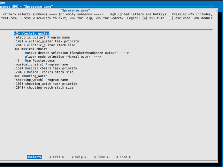
Task: Click the Select button
Action: point(34,157)
